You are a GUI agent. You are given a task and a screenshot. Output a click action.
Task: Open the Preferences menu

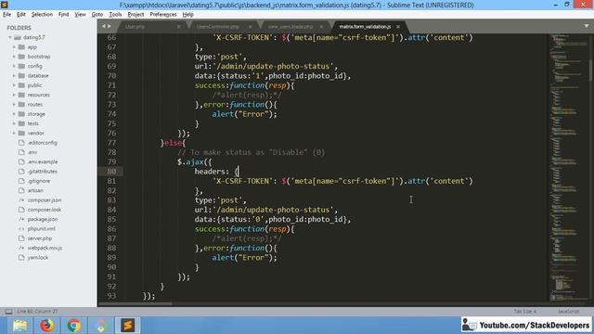163,15
